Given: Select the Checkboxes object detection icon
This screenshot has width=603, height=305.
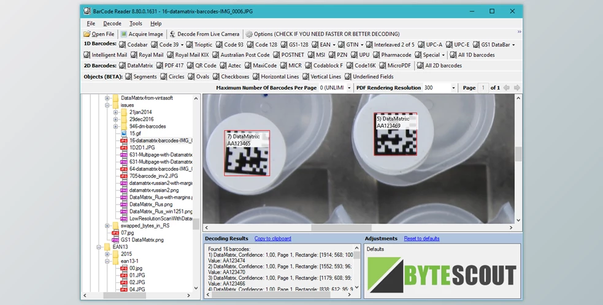Looking at the screenshot, I should pyautogui.click(x=216, y=77).
